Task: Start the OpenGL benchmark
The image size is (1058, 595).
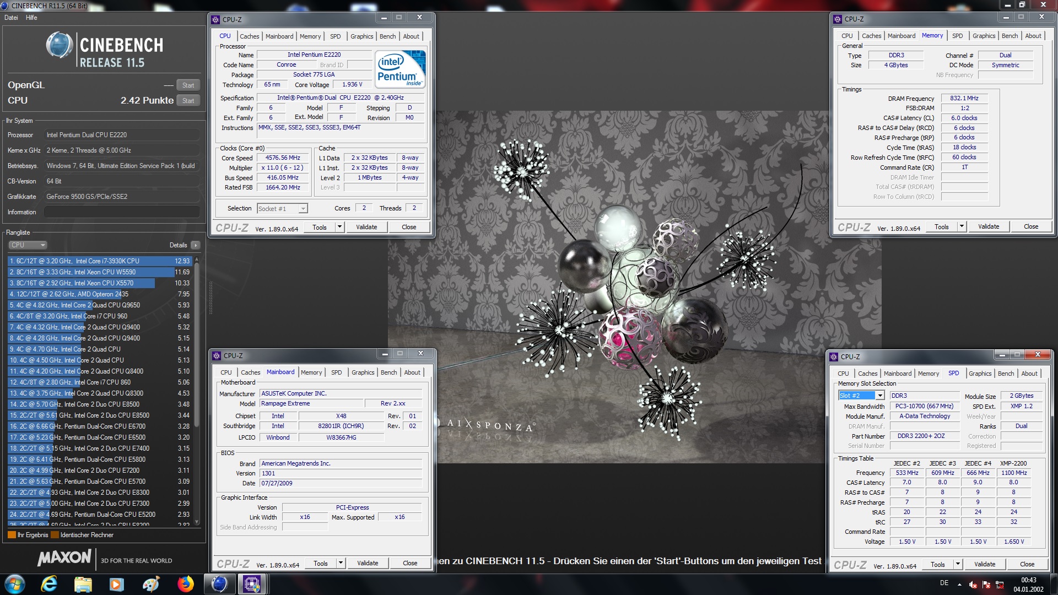Action: pyautogui.click(x=188, y=85)
